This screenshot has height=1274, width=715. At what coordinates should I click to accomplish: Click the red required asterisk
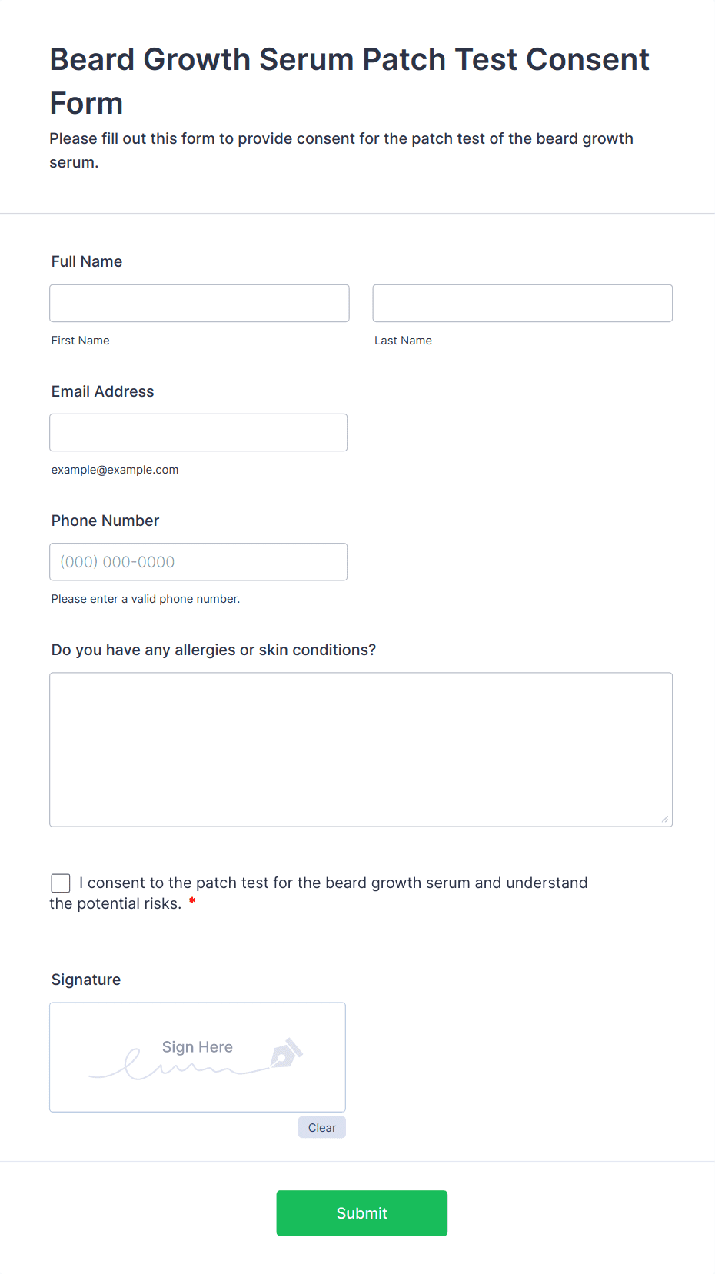[192, 902]
